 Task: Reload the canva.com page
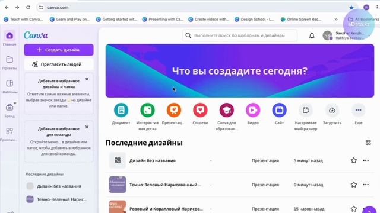pos(28,8)
